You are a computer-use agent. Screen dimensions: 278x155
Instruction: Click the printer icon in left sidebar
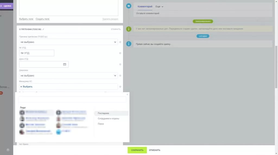coord(8,150)
